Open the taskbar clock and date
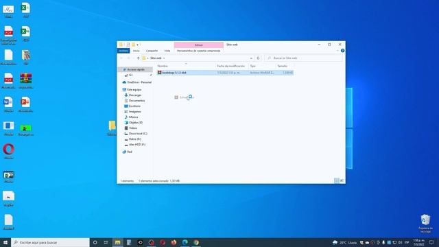439x247 pixels. click(x=419, y=242)
